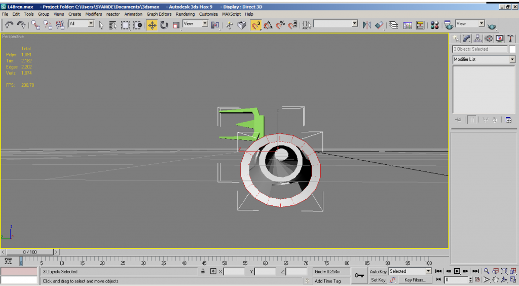
Task: Open the Graph Editors menu
Action: pos(159,14)
